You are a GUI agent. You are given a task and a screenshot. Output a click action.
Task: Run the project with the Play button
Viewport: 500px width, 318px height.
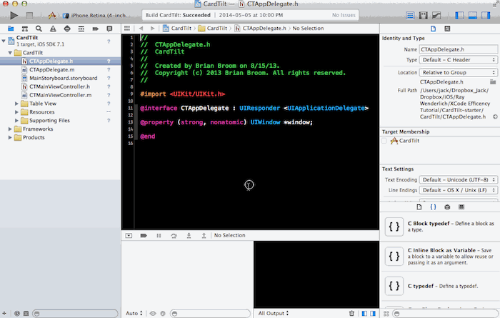(x=14, y=15)
